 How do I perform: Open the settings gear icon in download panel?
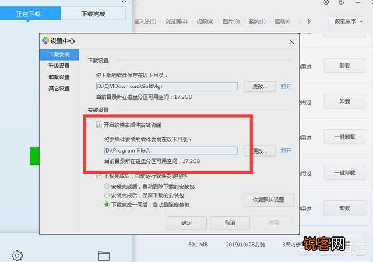17,256
